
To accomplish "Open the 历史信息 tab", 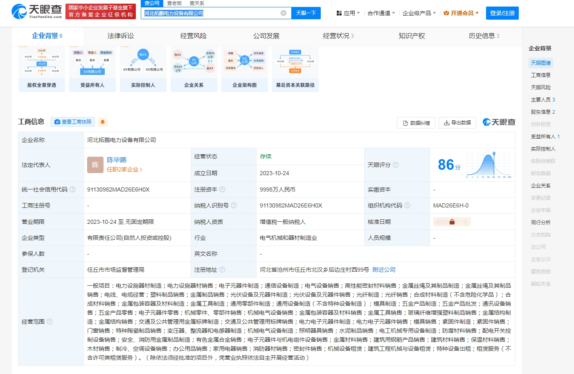I will [x=484, y=36].
